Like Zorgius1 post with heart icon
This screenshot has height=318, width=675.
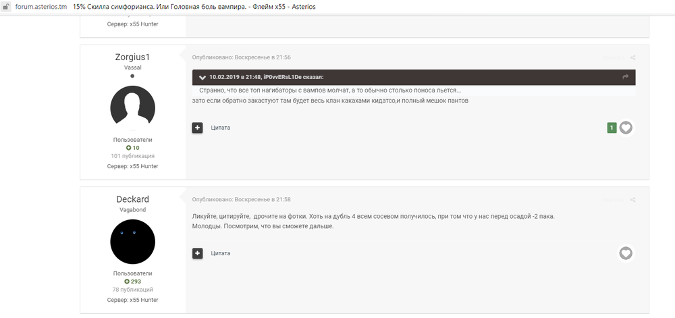coord(626,128)
